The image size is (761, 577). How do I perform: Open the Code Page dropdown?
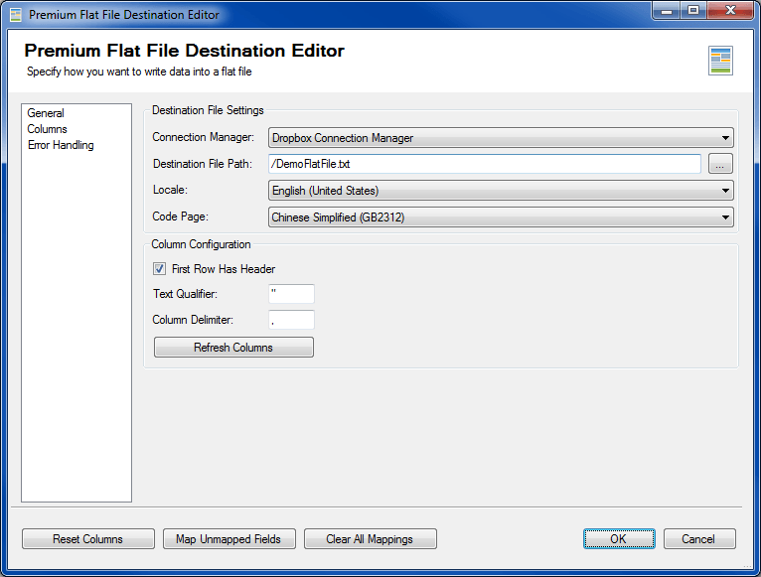501,217
